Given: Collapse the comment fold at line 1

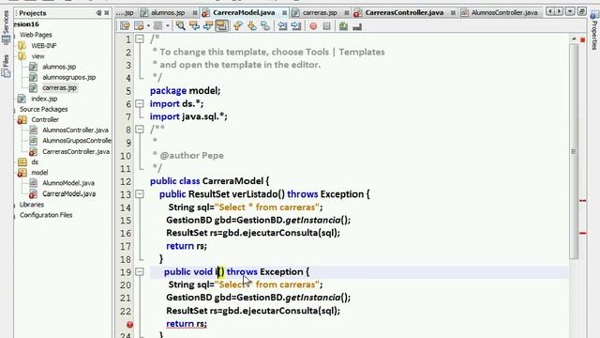Looking at the screenshot, I should 140,39.
